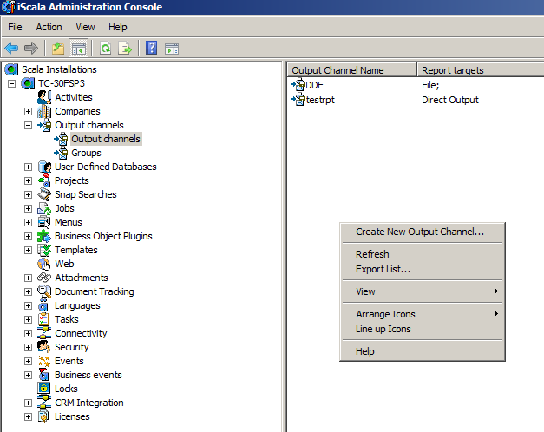This screenshot has height=432, width=544.
Task: Open the Arrange Icons submenu
Action: tap(423, 314)
